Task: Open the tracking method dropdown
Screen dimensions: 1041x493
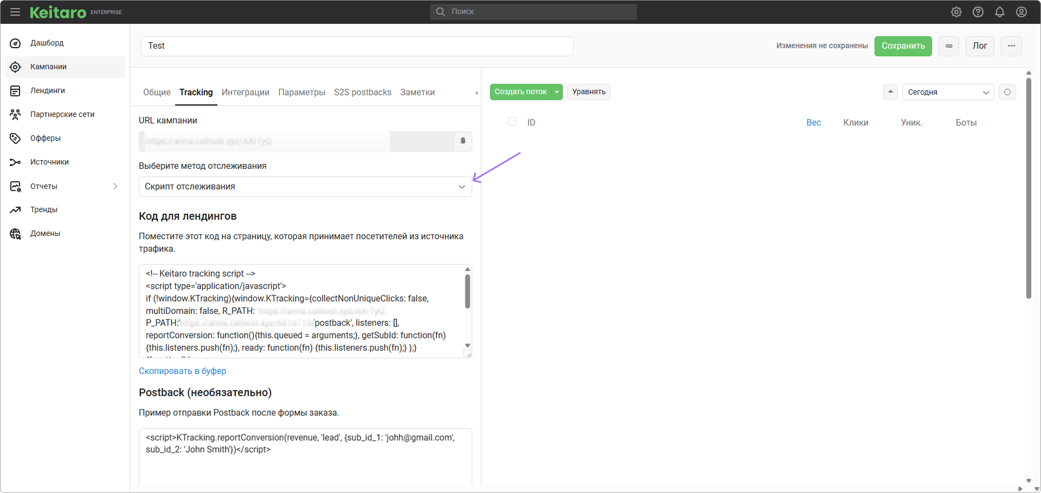Action: 305,187
